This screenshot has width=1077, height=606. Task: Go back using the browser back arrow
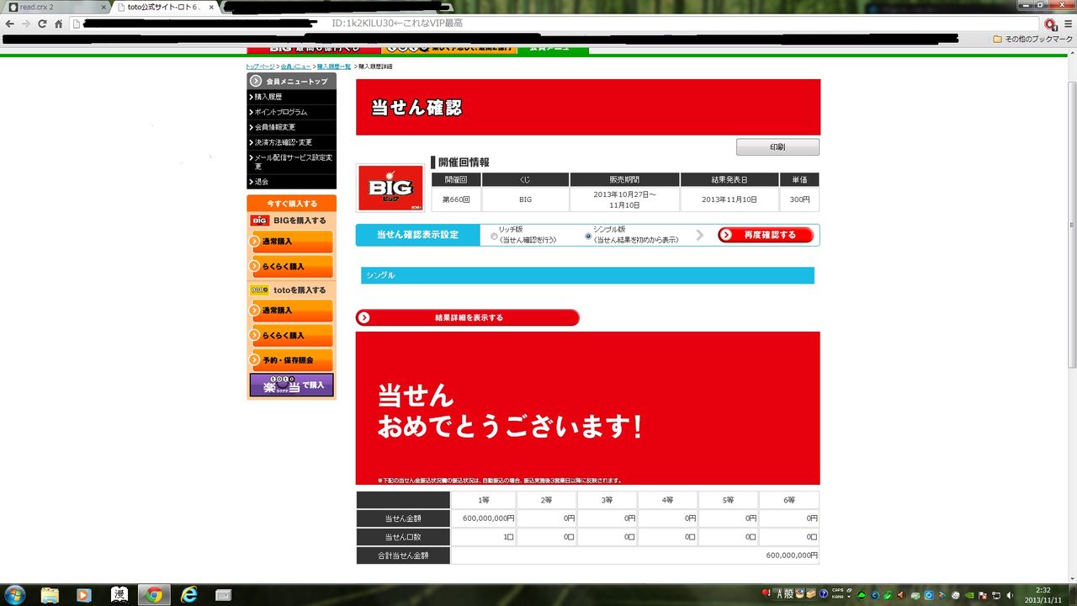(9, 24)
